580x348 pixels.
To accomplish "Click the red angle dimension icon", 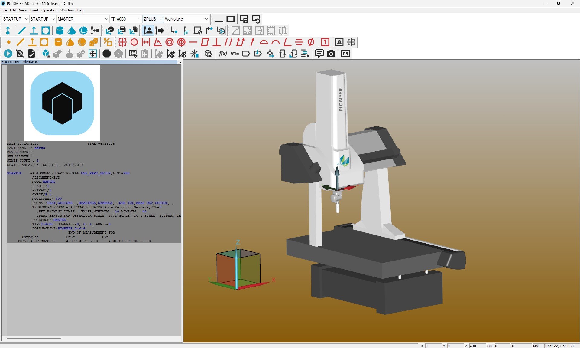I will [158, 42].
